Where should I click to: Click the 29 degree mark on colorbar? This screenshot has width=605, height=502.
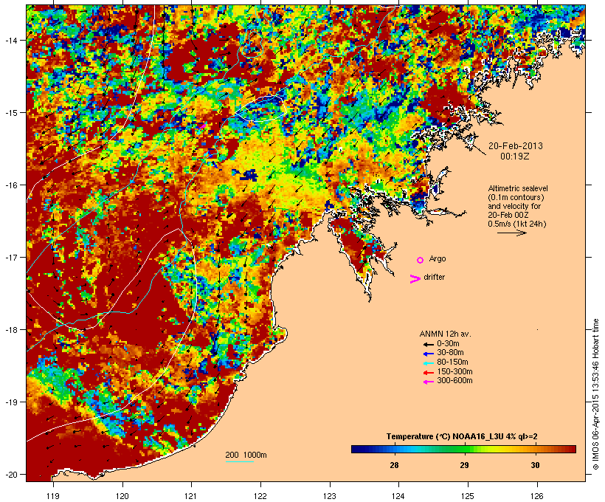465,465
